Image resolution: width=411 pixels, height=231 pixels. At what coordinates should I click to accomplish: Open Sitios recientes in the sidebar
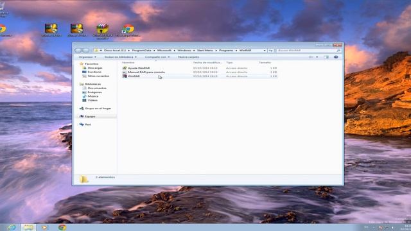(x=98, y=76)
